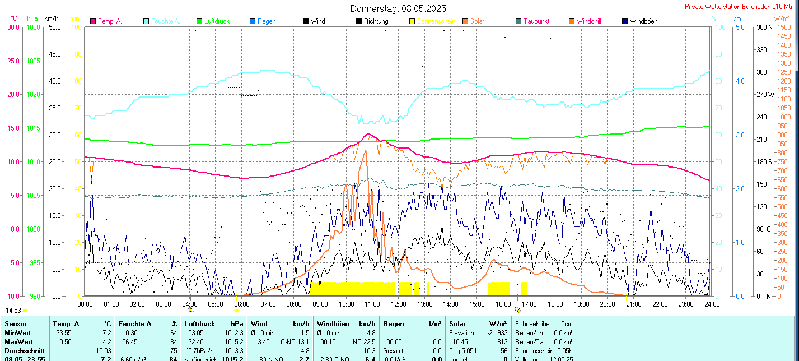Click the green Luftdruck legend swatch
The height and width of the screenshot is (361, 799).
coord(199,21)
